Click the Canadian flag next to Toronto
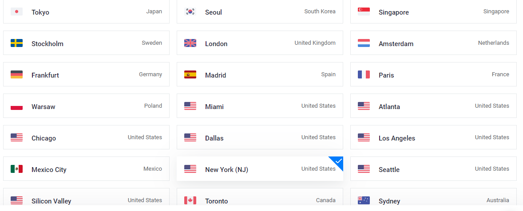The width and height of the screenshot is (523, 211). tap(190, 200)
